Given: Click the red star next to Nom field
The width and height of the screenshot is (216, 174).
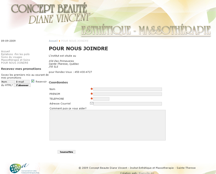Looking at the screenshot, I should tap(92, 89).
